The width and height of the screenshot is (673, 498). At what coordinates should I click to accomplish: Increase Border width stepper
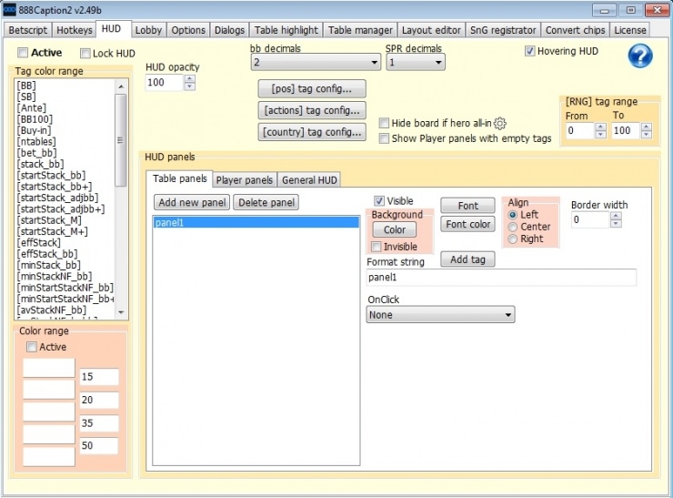pyautogui.click(x=616, y=216)
